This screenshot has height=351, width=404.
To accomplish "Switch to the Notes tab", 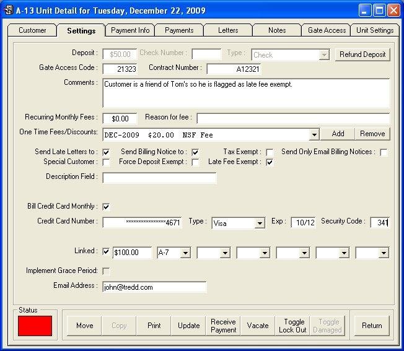I will (x=277, y=30).
